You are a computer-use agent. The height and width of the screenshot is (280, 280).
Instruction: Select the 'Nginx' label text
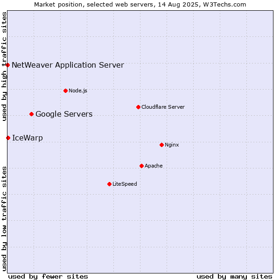[x=172, y=145]
